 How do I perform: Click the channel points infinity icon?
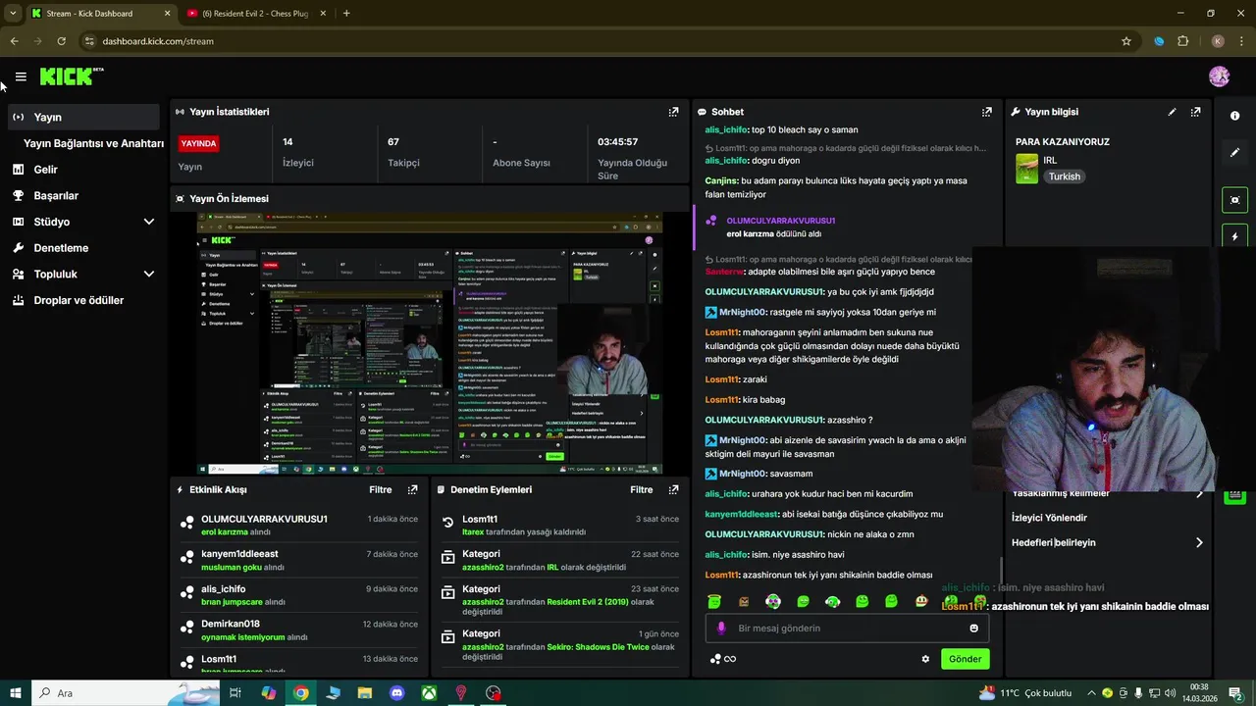[x=723, y=659]
